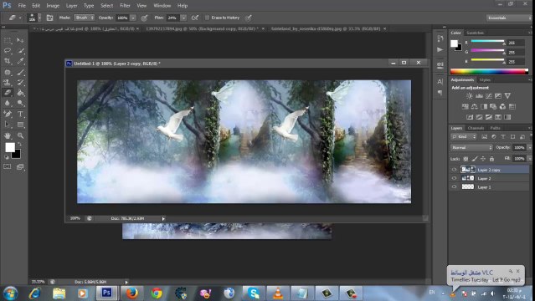Select the Blur tool

[x=8, y=103]
